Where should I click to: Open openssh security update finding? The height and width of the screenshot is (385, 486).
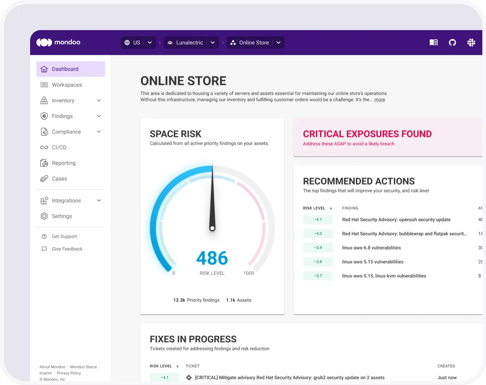(x=396, y=220)
